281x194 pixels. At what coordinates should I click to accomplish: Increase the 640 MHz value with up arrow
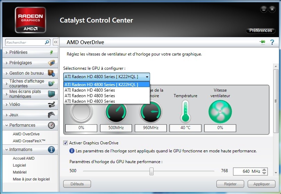coord(264,170)
